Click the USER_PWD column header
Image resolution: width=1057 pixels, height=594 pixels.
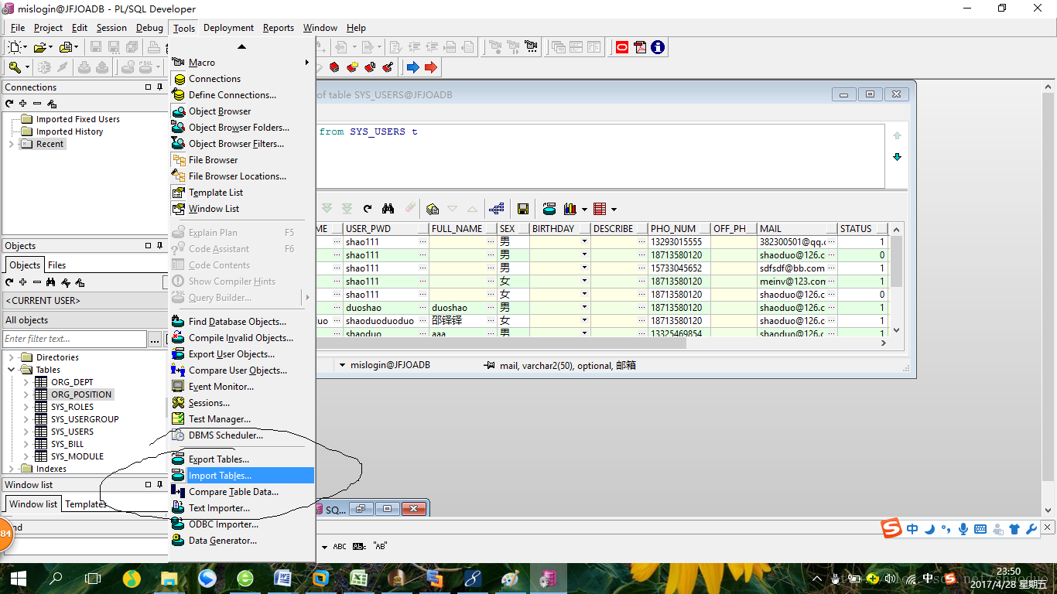(386, 229)
